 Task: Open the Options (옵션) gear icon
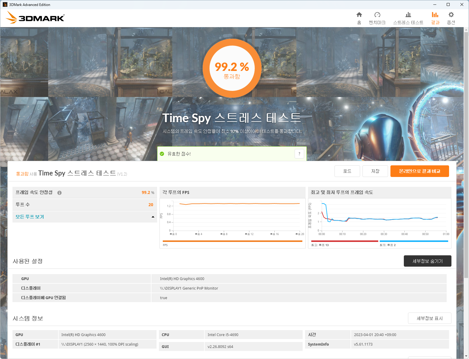click(x=451, y=15)
